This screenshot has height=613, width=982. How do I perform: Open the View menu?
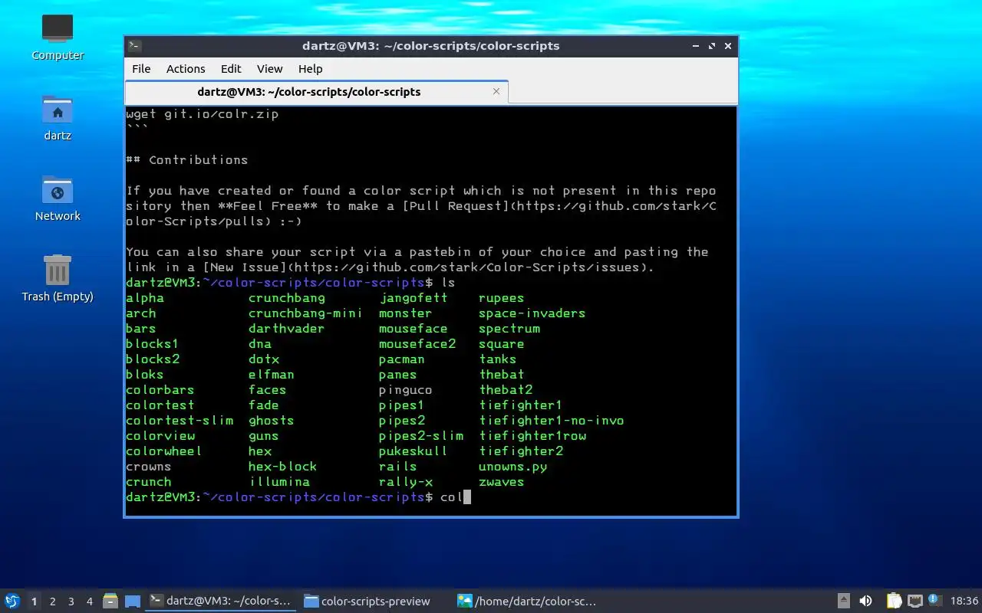click(269, 69)
